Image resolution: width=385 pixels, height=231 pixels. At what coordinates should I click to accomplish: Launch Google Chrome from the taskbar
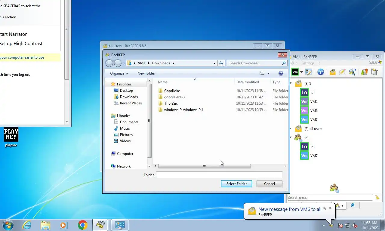coord(82,225)
